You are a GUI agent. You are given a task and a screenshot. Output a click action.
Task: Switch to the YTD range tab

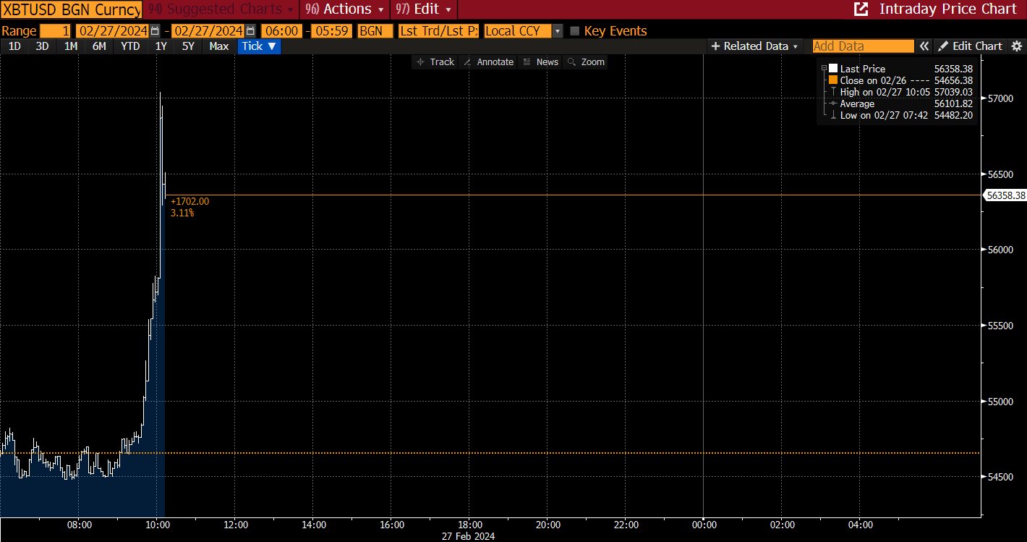coord(130,46)
